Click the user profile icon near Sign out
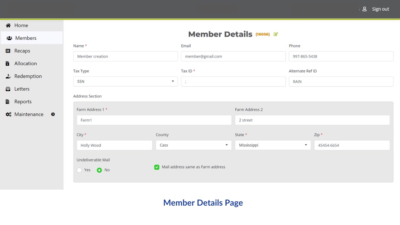This screenshot has height=225, width=400. coord(364,9)
